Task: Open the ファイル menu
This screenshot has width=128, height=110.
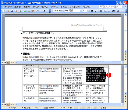Action: coord(8,7)
